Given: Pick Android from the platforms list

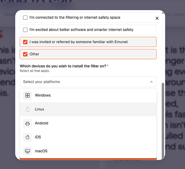Looking at the screenshot, I should pyautogui.click(x=88, y=123).
